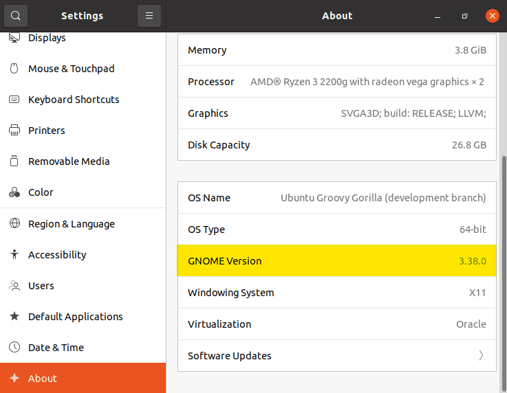Click the OS Name value Ubuntu Groovy Gorilla
This screenshot has width=507, height=393.
point(383,198)
